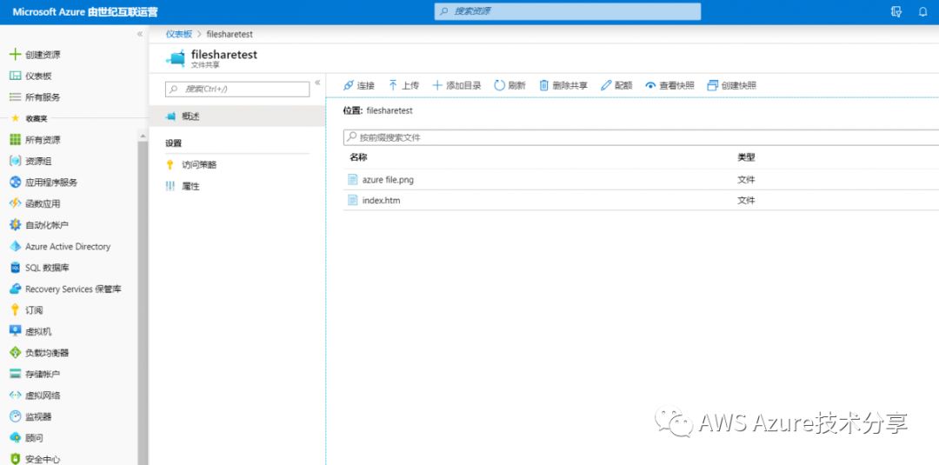Open 订阅 subscriptions key icon
The image size is (939, 465).
[15, 310]
